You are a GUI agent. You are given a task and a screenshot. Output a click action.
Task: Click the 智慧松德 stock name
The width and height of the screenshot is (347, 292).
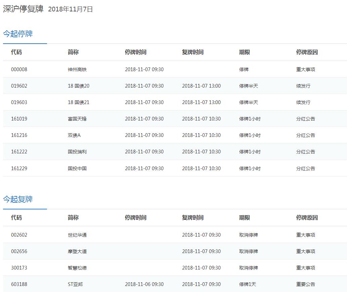point(77,268)
